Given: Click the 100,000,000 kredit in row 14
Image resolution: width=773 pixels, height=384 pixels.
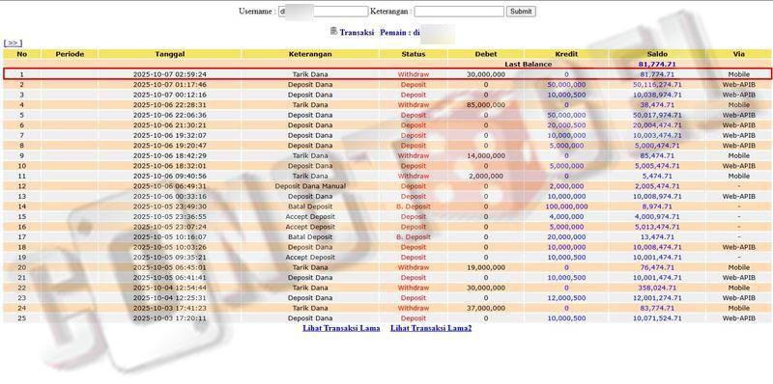Looking at the screenshot, I should click(x=566, y=206).
